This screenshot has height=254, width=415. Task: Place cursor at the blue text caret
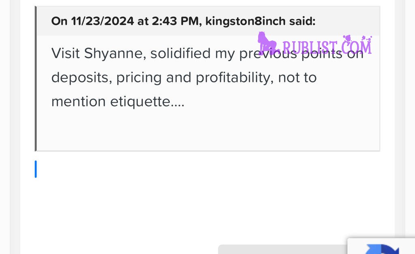(x=36, y=169)
